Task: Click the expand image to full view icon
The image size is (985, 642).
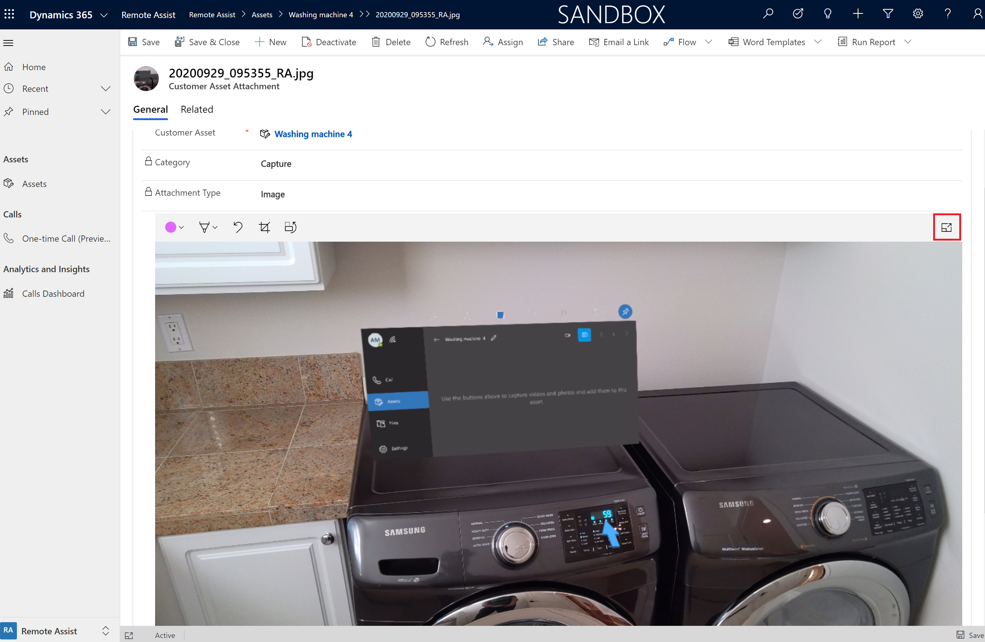Action: [x=947, y=227]
